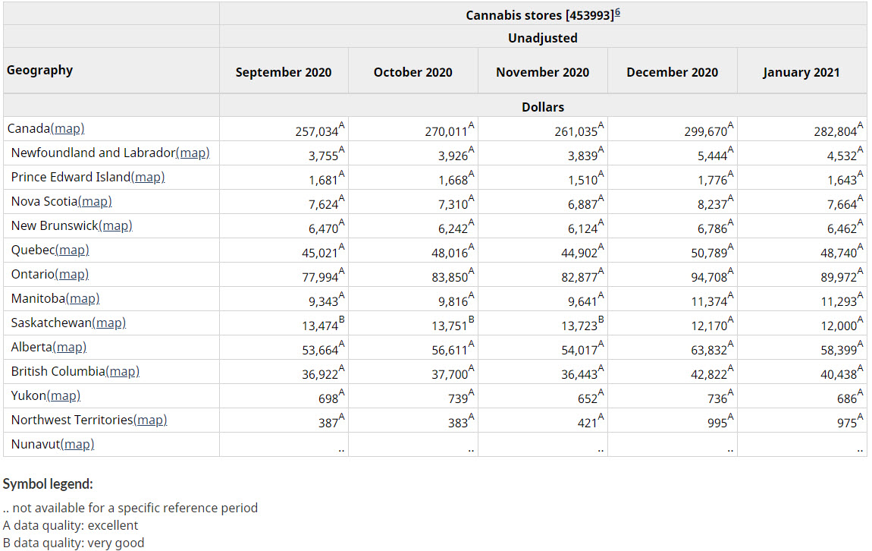Screen dimensions: 872x551
Task: Open the British Columbia map link
Action: (123, 372)
